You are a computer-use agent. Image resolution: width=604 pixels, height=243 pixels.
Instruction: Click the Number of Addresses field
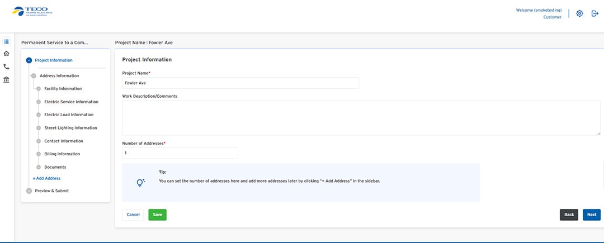click(180, 153)
